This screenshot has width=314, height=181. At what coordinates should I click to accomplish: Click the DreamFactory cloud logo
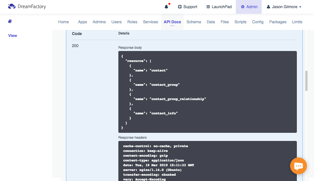(x=11, y=6)
